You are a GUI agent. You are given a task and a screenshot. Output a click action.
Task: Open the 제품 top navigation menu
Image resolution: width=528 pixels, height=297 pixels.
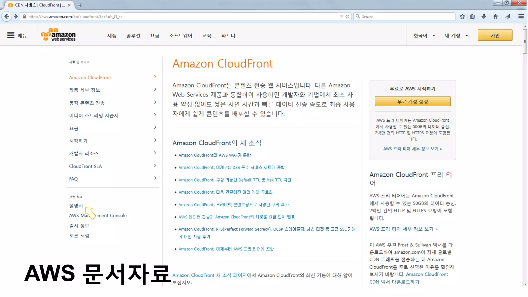point(112,36)
